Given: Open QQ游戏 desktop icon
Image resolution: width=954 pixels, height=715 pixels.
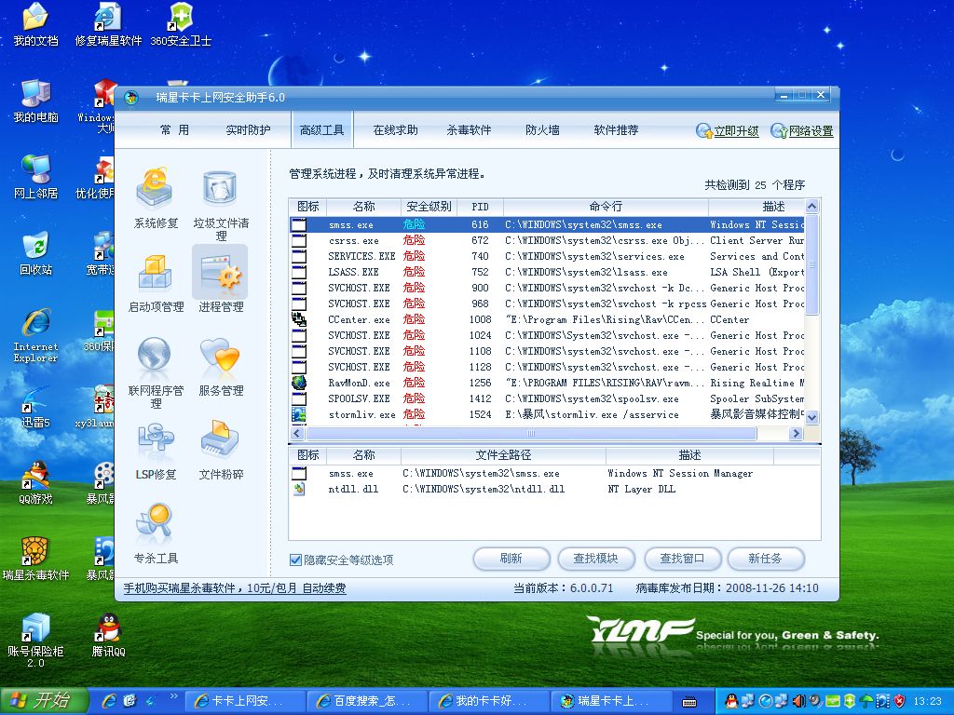Looking at the screenshot, I should click(36, 483).
